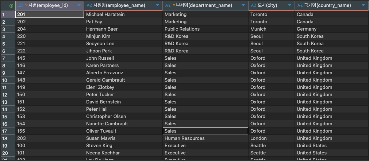Select row number 1 header
This screenshot has width=369, height=161.
click(x=8, y=15)
